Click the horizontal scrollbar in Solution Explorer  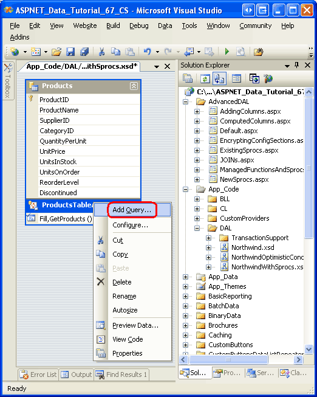point(240,359)
